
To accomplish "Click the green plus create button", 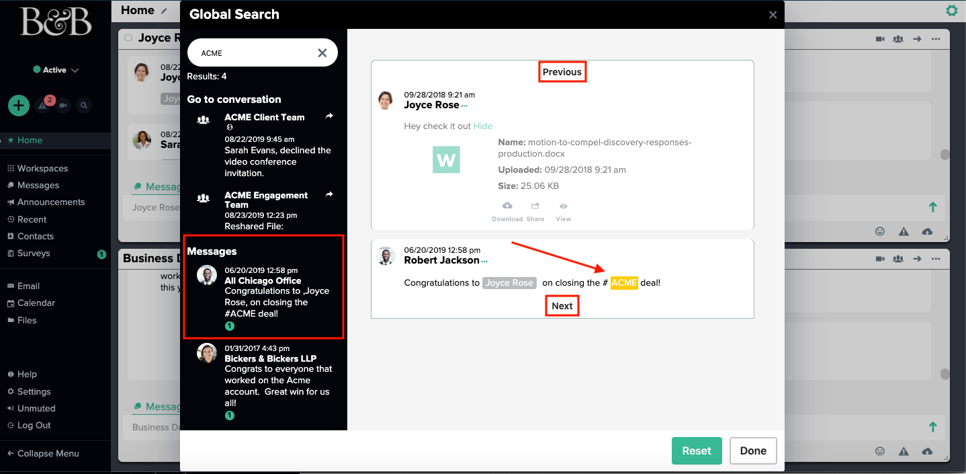I will click(x=19, y=106).
